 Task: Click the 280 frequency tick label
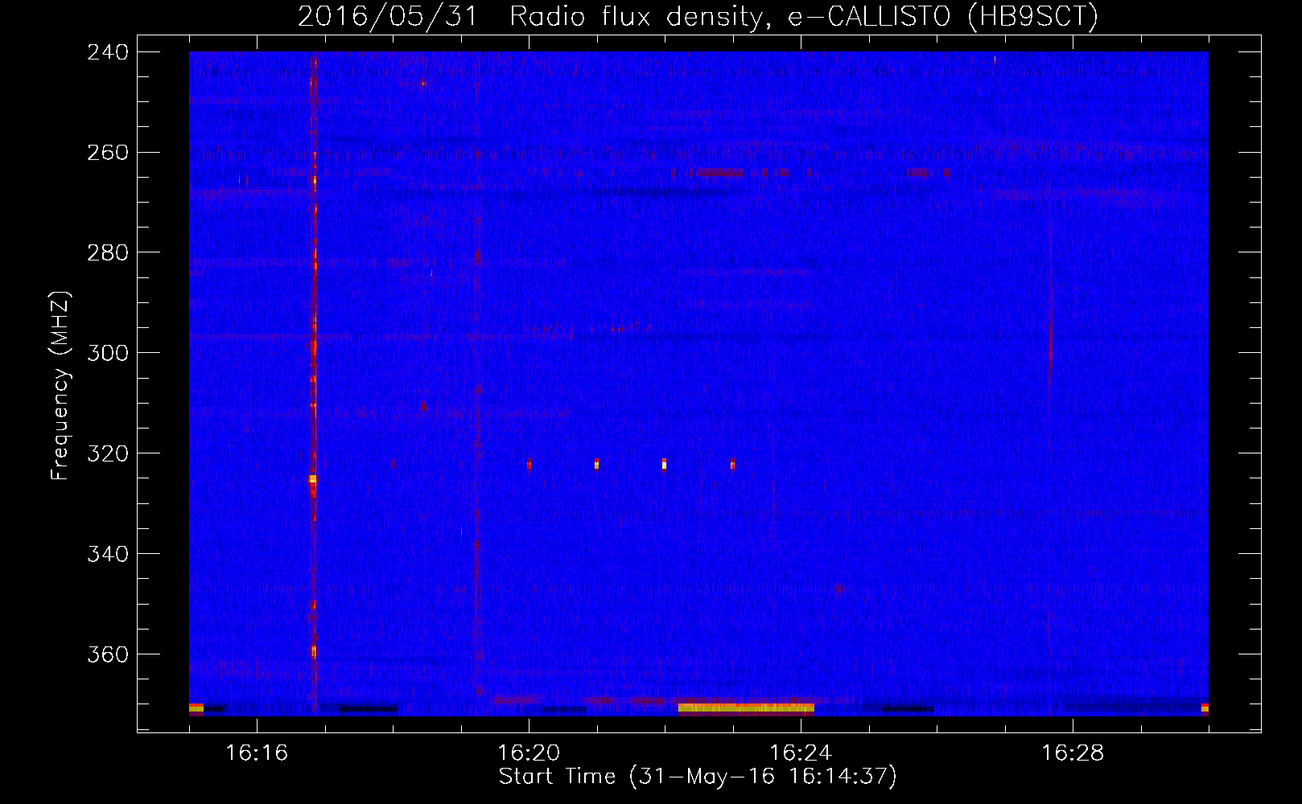tap(108, 253)
